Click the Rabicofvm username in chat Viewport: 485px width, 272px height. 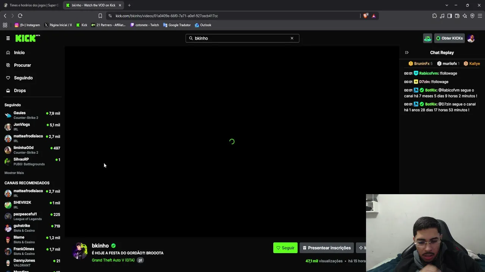point(429,73)
